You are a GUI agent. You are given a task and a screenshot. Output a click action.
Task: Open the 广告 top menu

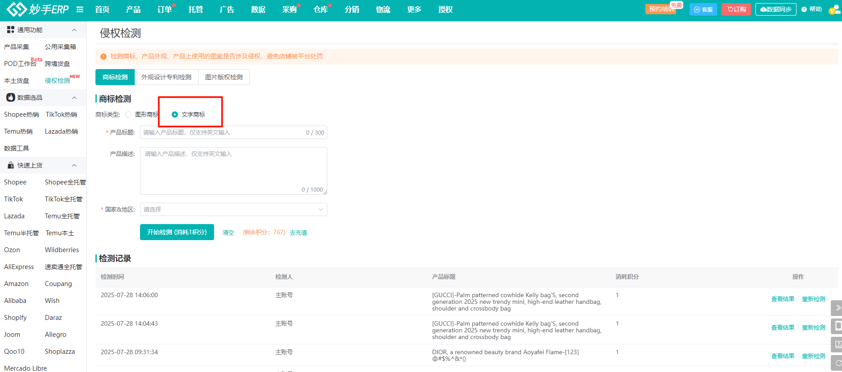pos(227,9)
